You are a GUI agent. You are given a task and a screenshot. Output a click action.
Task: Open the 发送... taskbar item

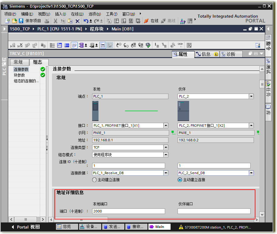click(x=113, y=227)
